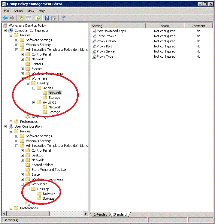This screenshot has width=215, height=224.
Task: Click the Proxy Server setting icon
Action: [x=94, y=51]
